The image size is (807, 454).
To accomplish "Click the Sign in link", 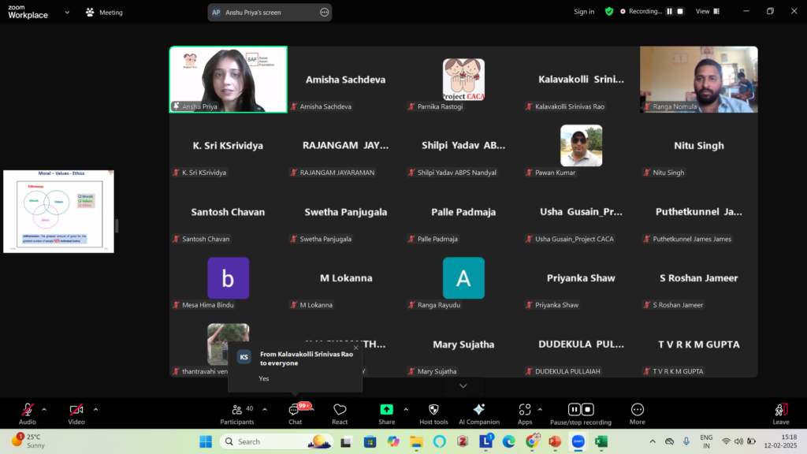I will coord(584,12).
